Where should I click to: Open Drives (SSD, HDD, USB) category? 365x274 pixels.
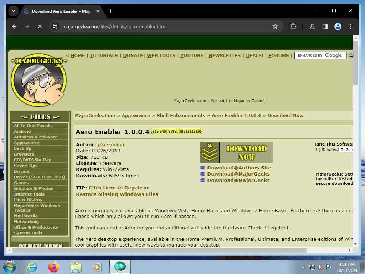click(39, 177)
